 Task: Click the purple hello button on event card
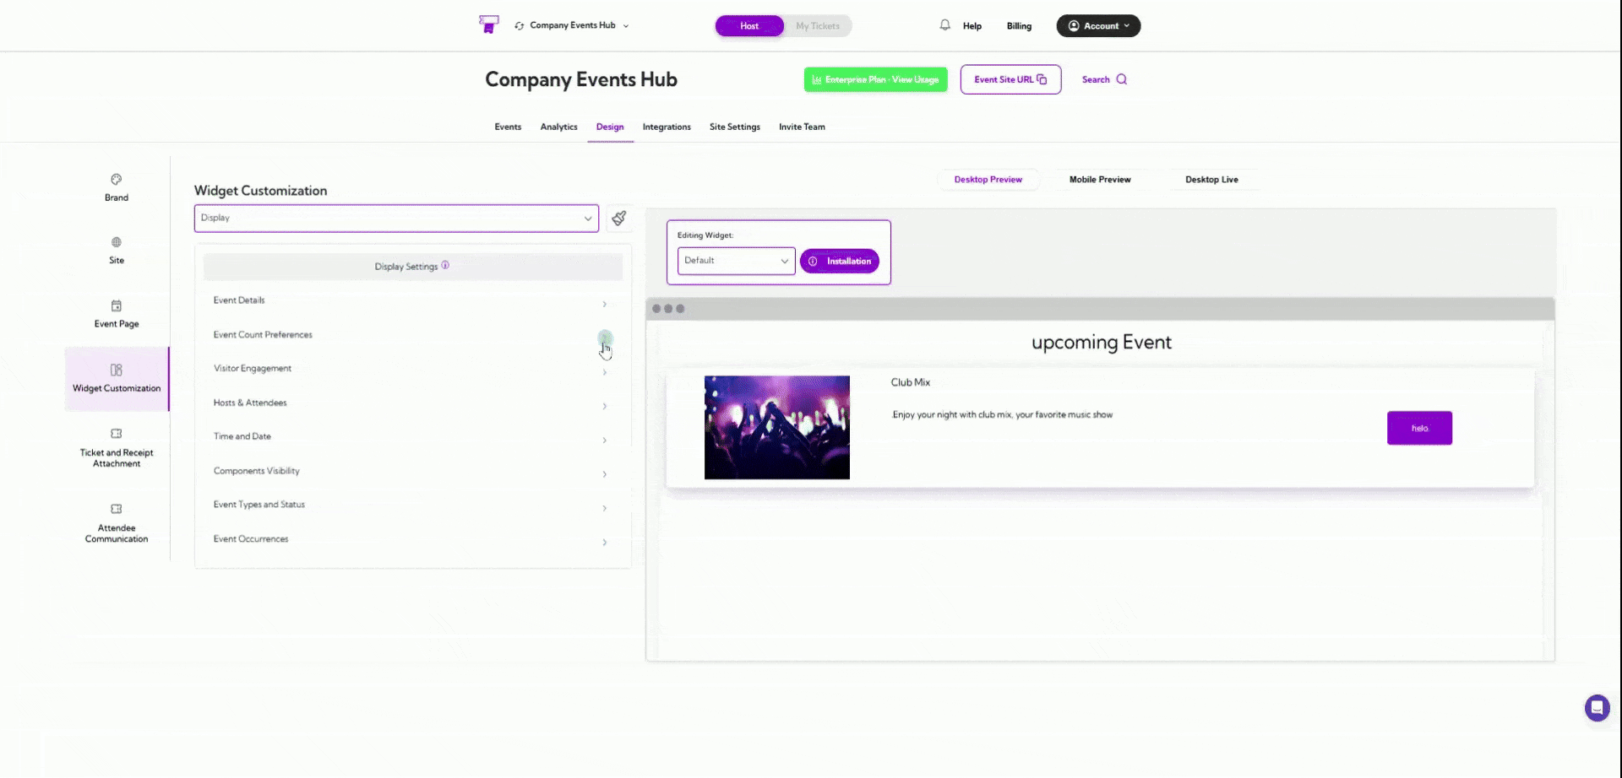click(1419, 428)
